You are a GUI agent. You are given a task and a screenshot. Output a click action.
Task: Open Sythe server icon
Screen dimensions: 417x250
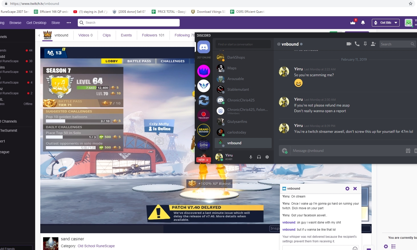click(x=203, y=145)
